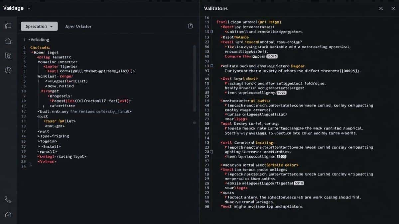Open the Validage title dropdown

pos(17,8)
